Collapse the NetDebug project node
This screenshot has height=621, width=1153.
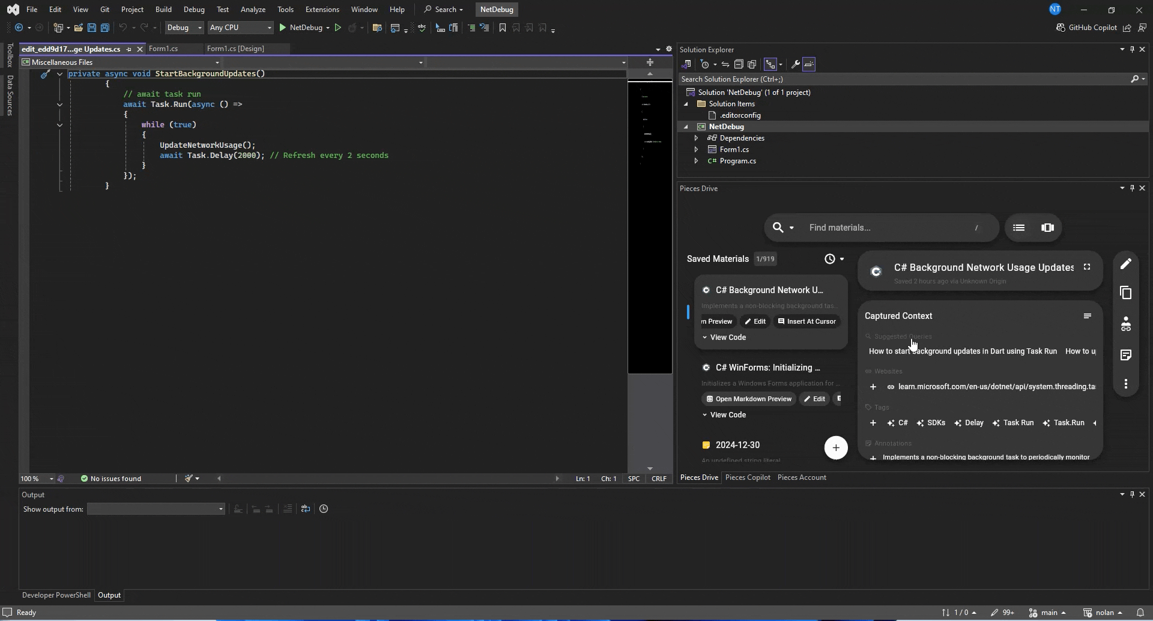tap(686, 127)
